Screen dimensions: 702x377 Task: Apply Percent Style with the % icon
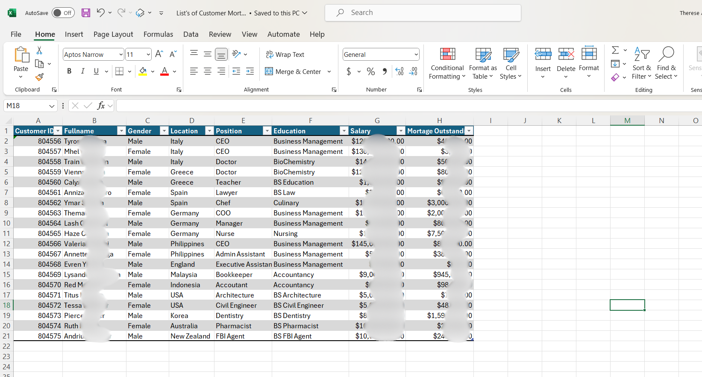point(371,71)
